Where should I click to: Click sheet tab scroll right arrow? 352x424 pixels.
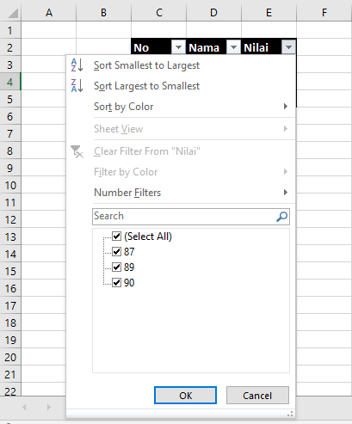tap(49, 407)
